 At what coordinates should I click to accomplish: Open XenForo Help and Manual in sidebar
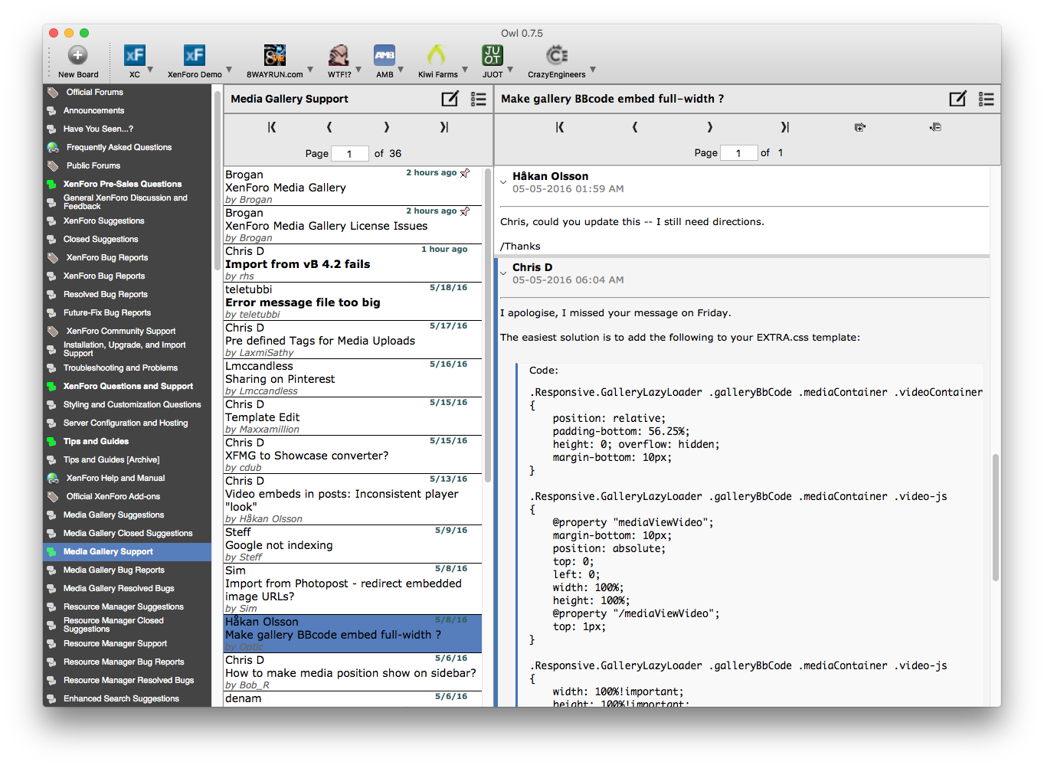116,478
